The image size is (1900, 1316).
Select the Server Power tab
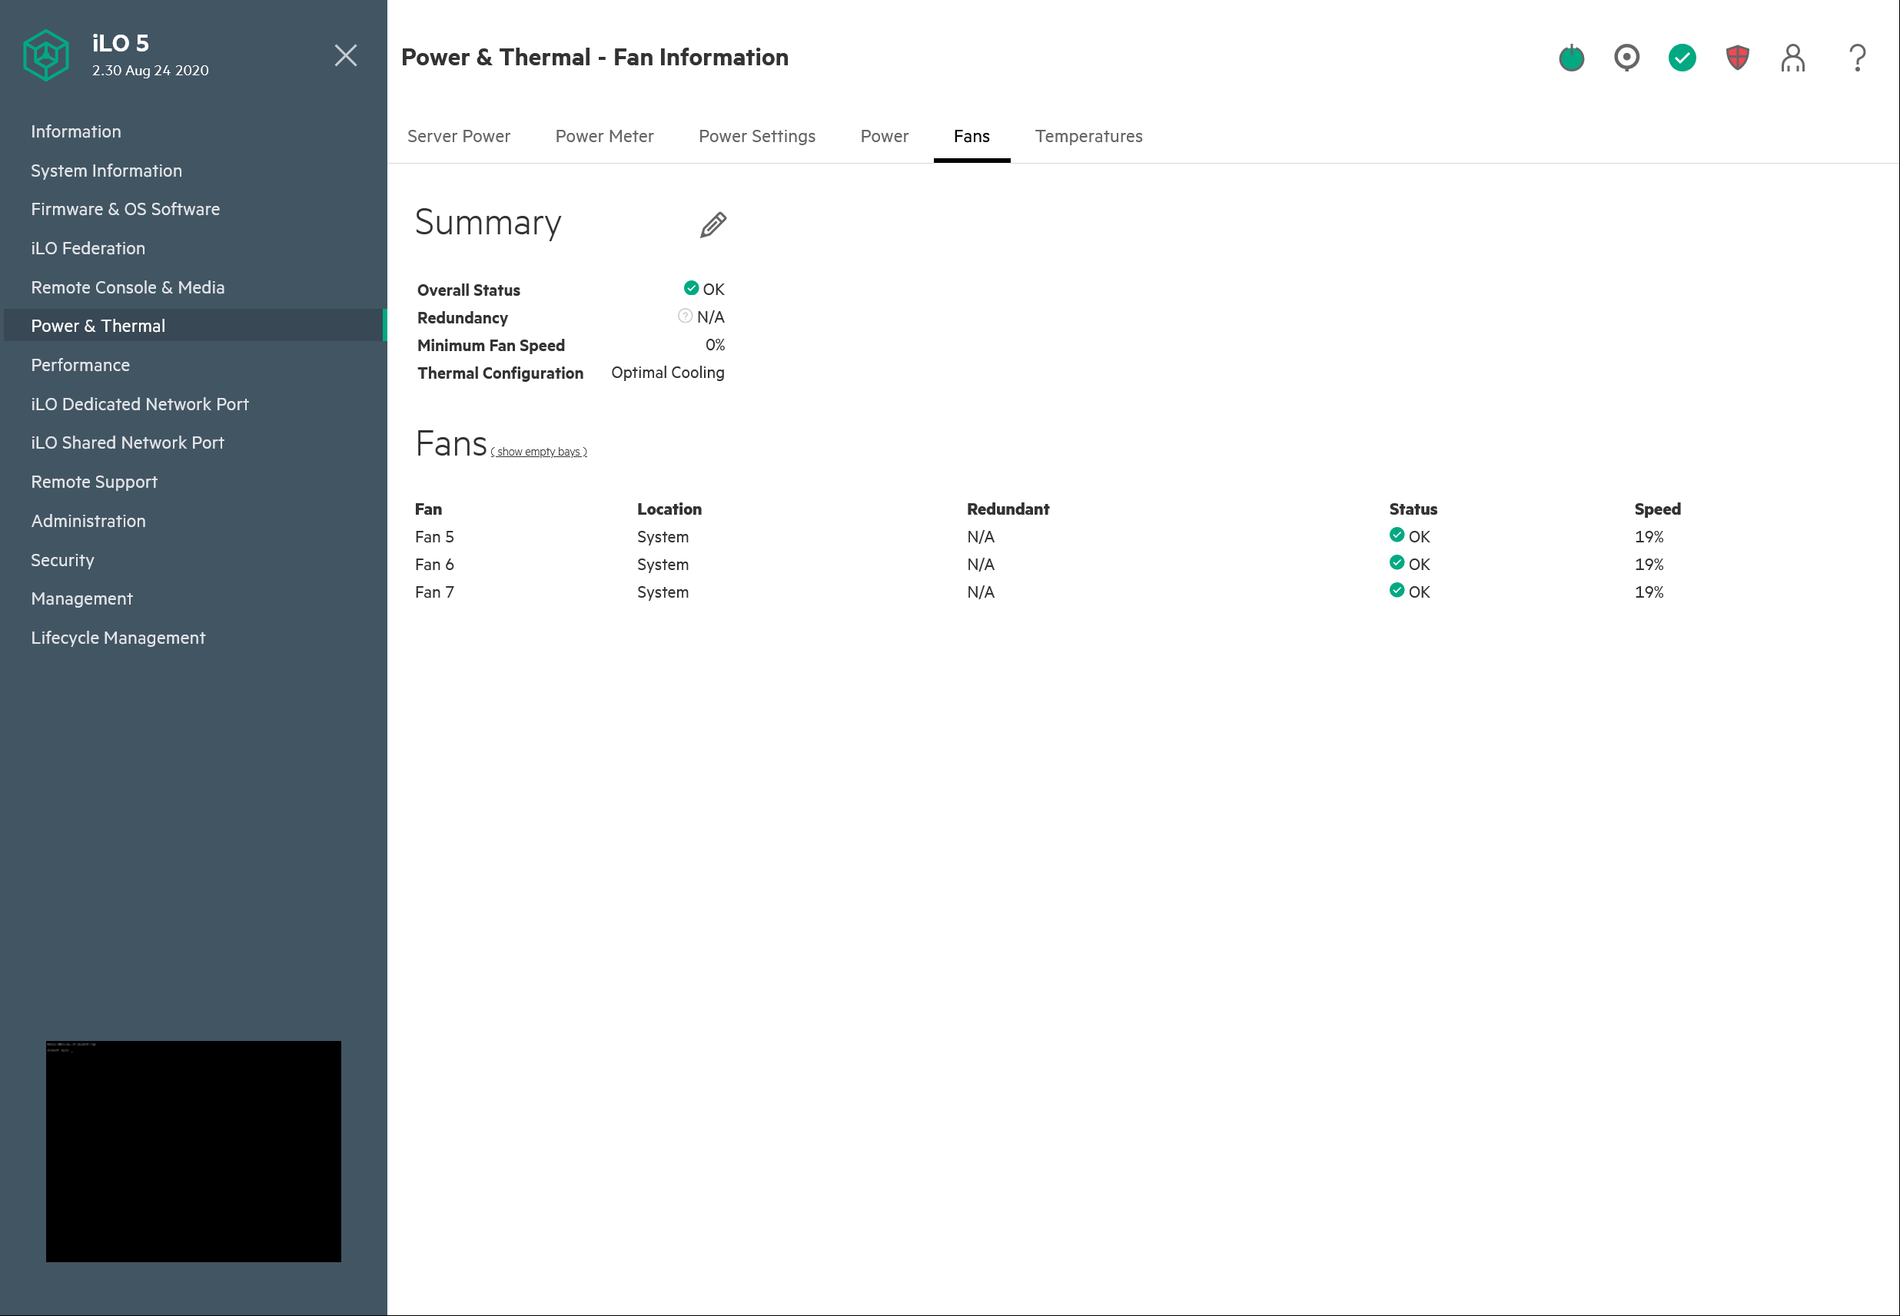point(459,136)
